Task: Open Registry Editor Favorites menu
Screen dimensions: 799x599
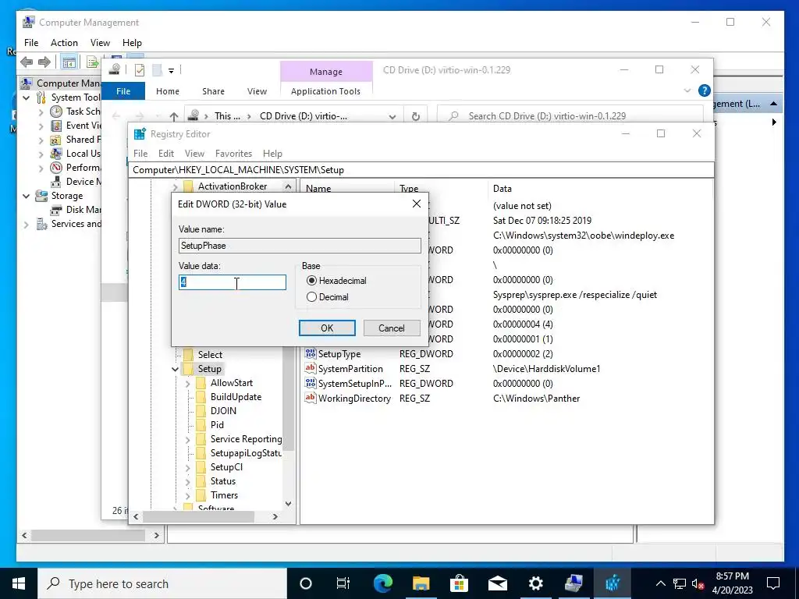Action: coord(233,154)
